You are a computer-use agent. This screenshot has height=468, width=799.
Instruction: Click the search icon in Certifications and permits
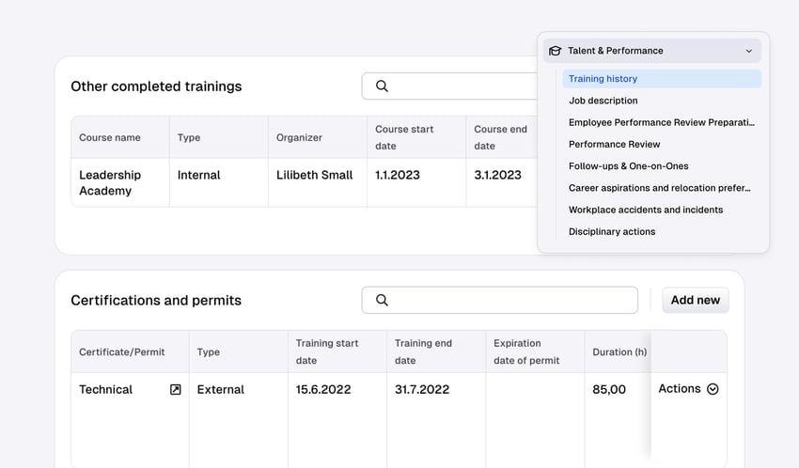click(382, 301)
